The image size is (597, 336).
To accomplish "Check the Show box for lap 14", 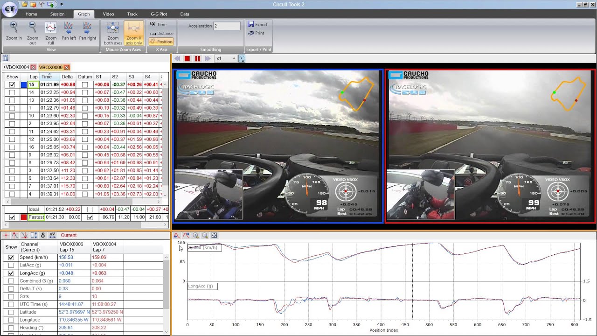I will click(12, 92).
